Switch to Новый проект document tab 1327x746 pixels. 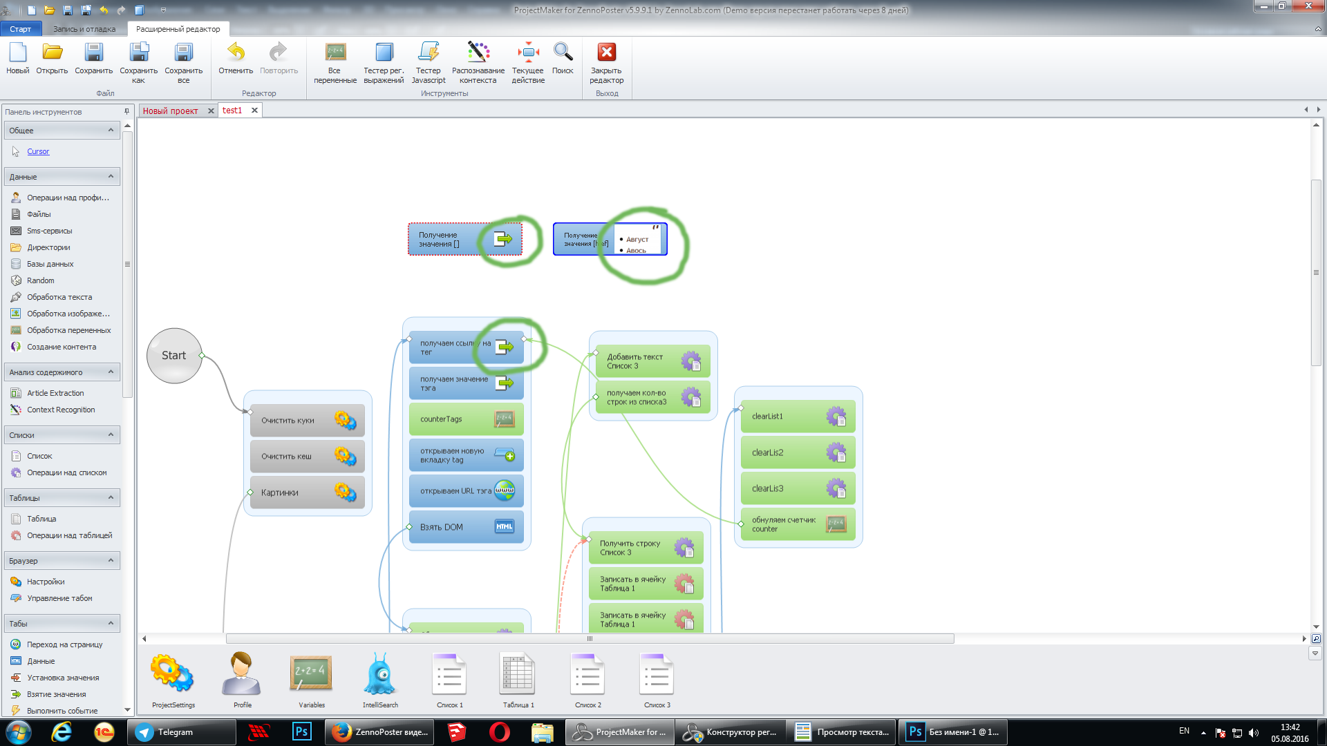[x=170, y=111]
